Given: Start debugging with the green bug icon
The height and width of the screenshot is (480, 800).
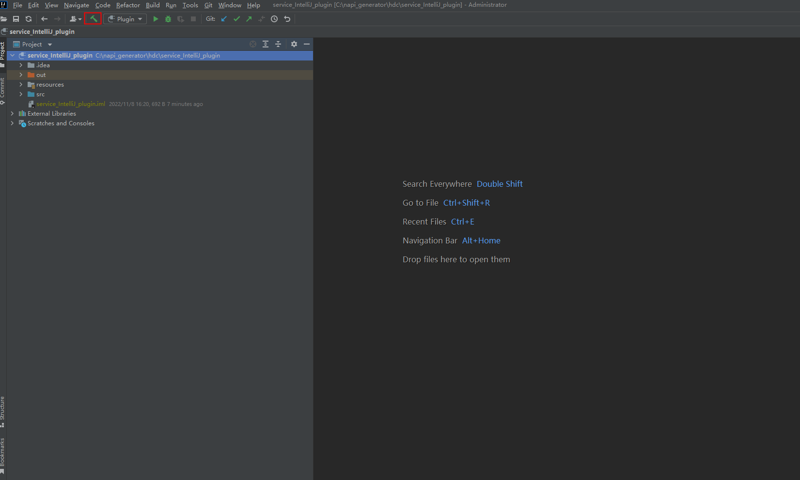Looking at the screenshot, I should (168, 19).
